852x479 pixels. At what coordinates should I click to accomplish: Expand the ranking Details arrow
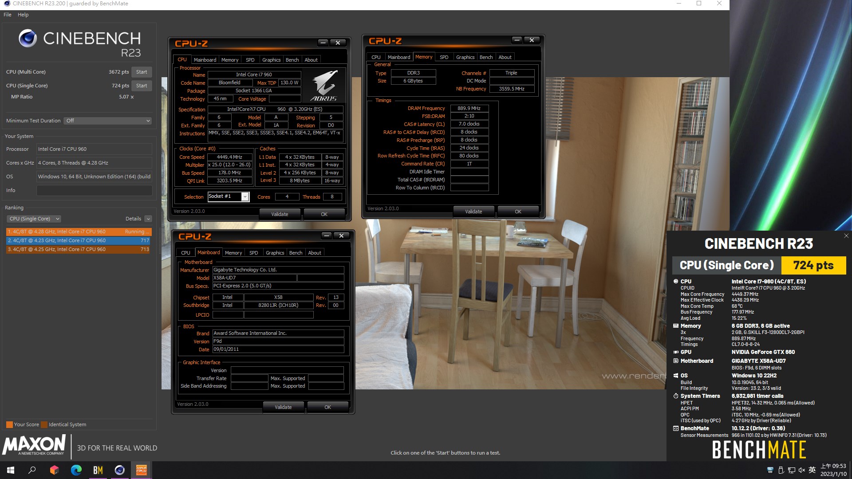point(148,219)
